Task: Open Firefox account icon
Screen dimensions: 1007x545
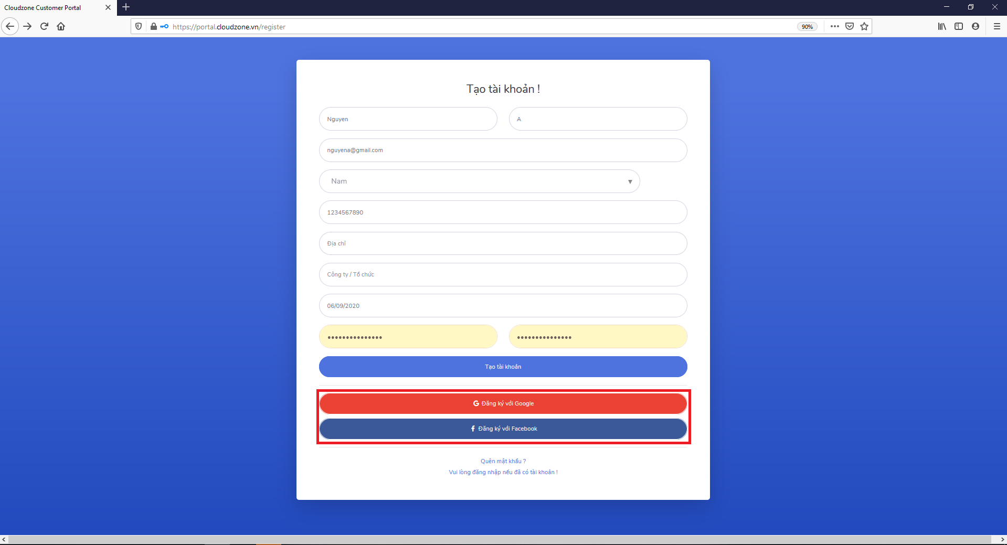Action: (976, 26)
